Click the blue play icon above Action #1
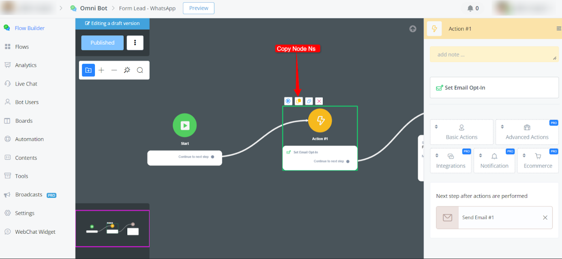 pyautogui.click(x=288, y=101)
